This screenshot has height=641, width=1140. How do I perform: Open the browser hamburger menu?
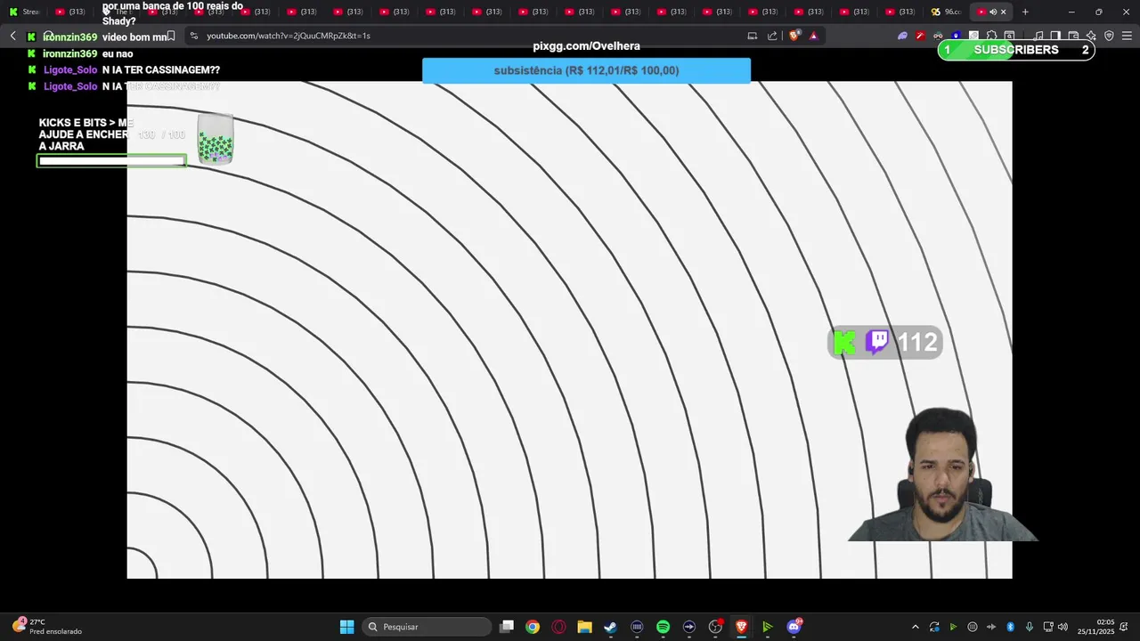[x=1127, y=36]
